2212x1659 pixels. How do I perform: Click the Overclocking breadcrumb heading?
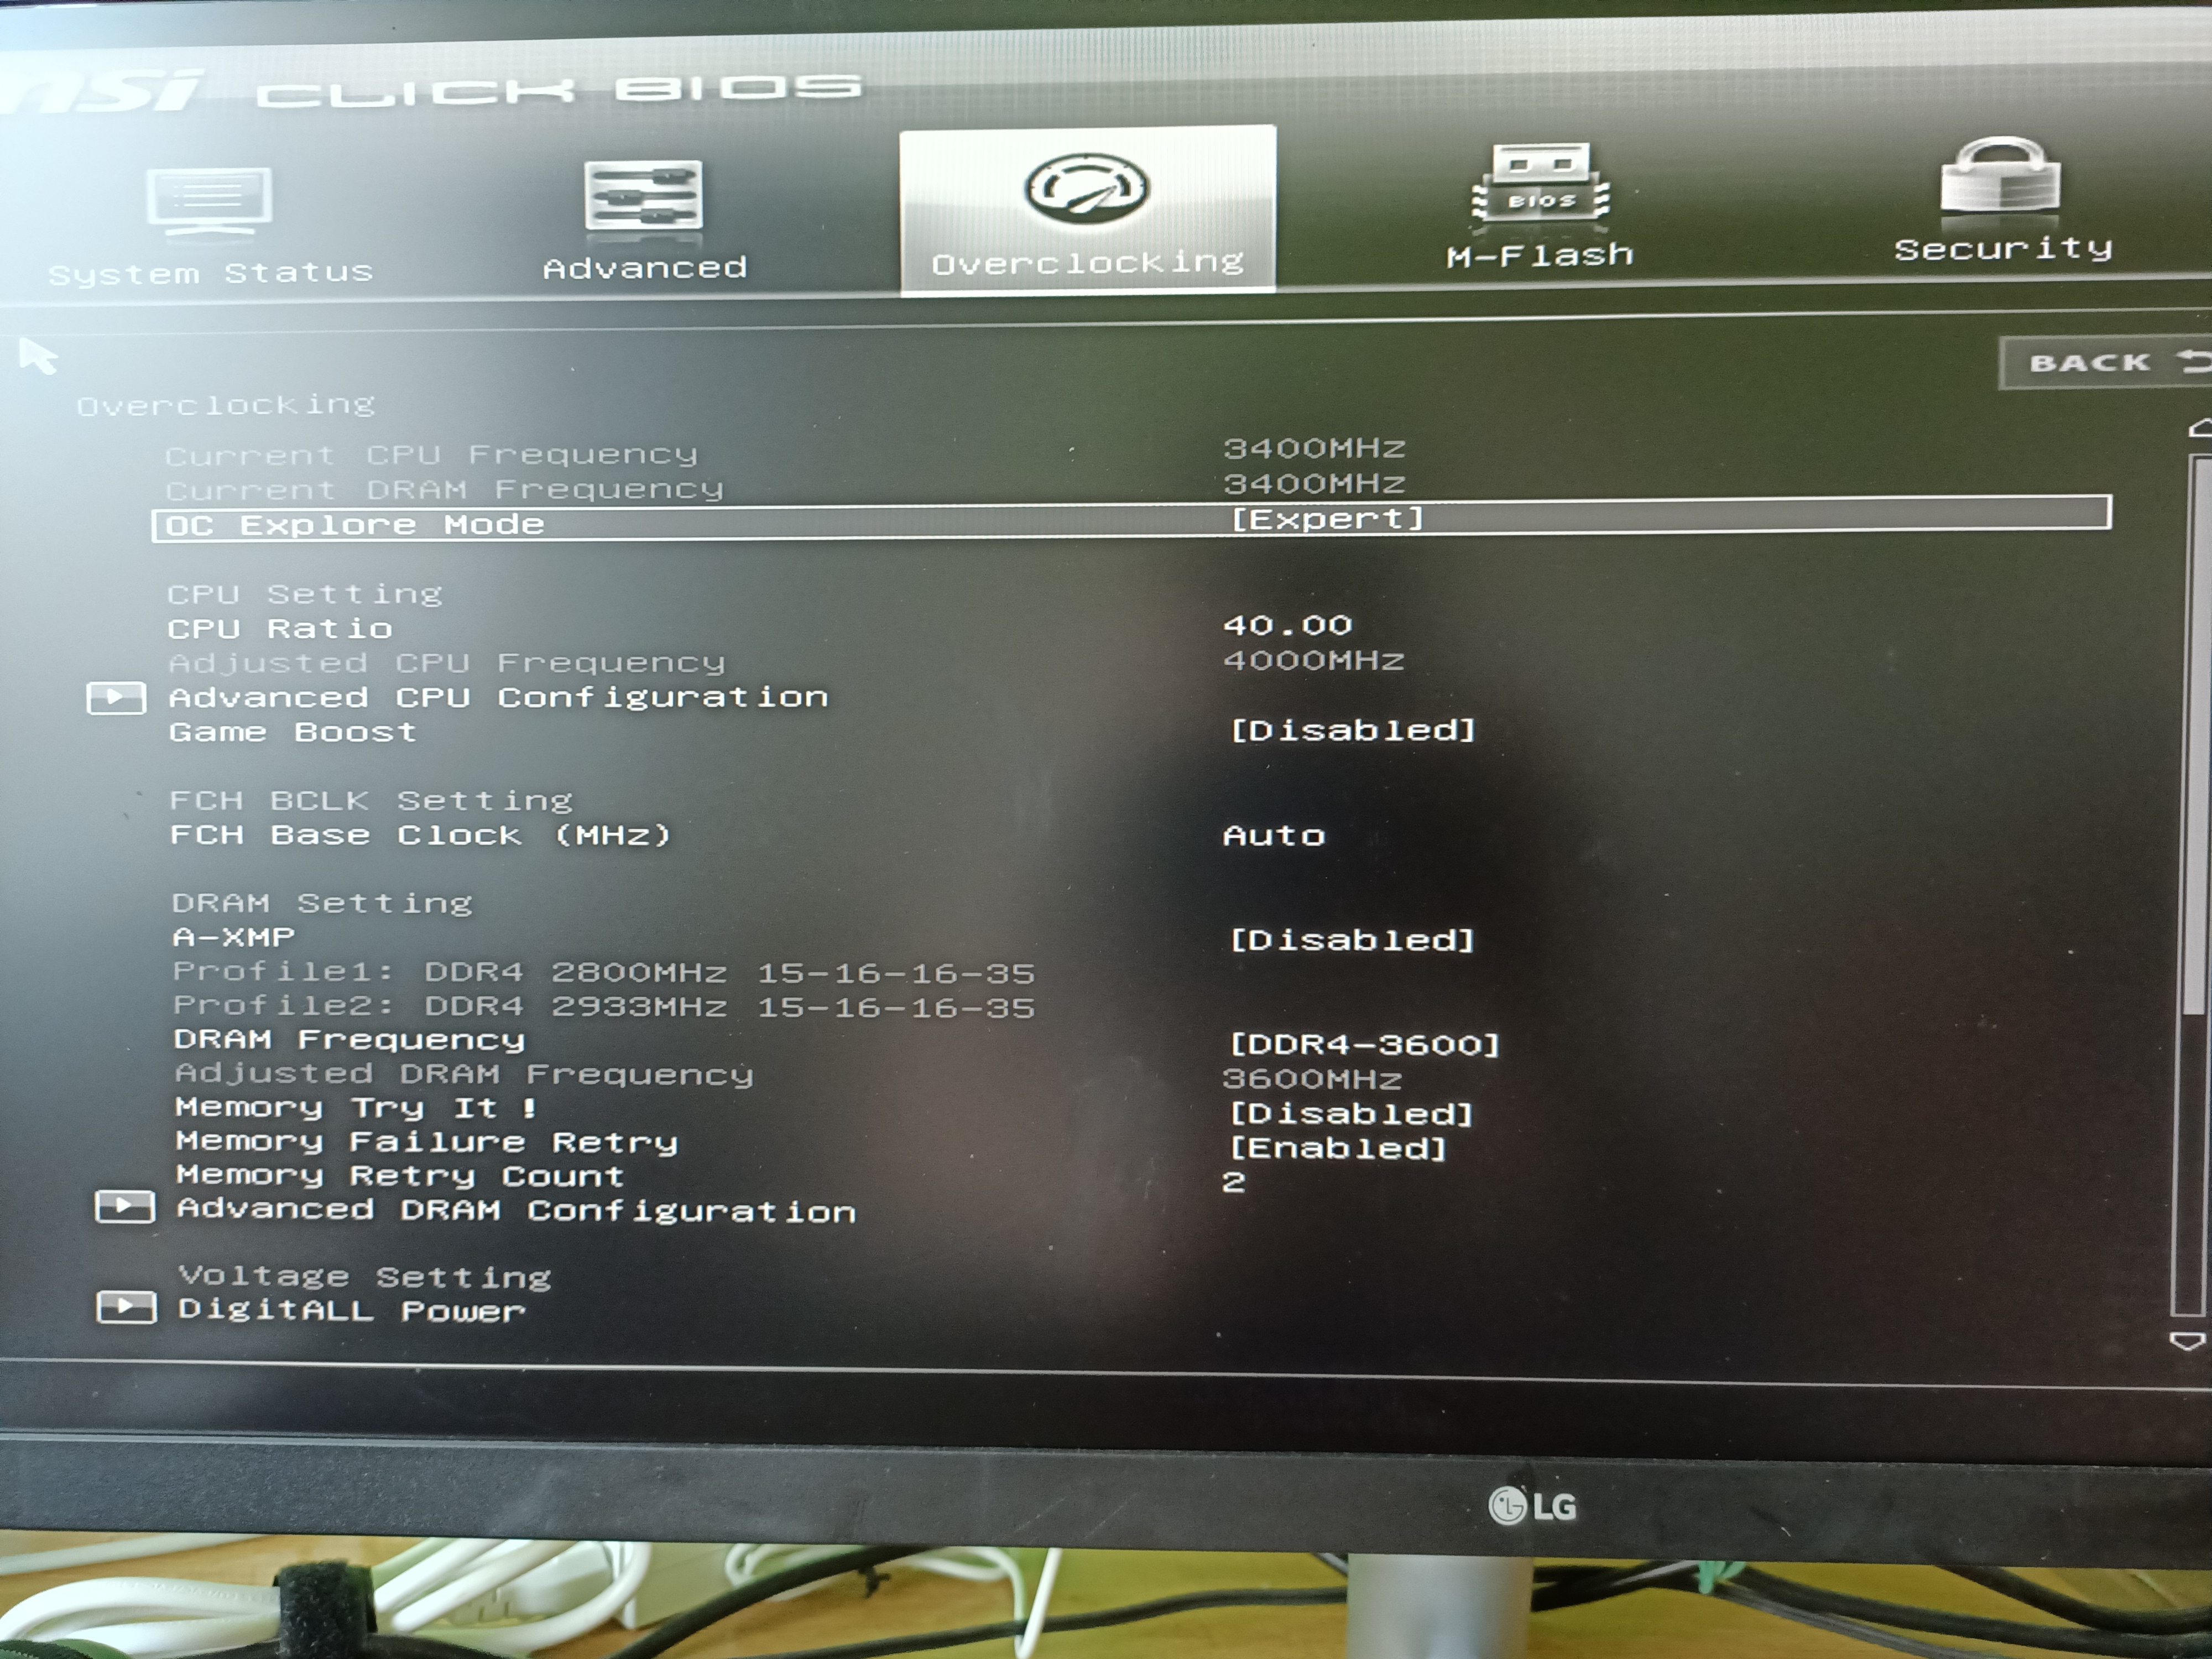[x=226, y=405]
